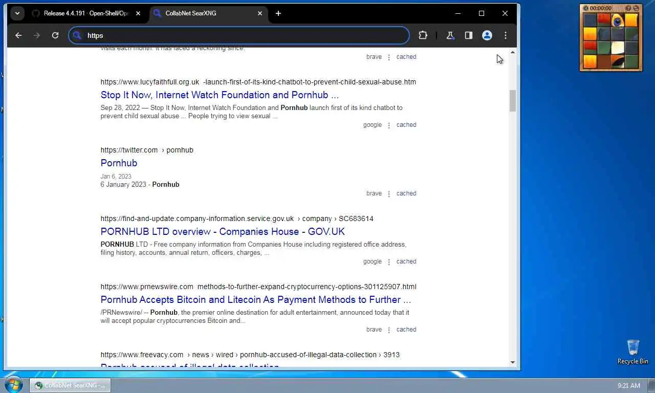Viewport: 655px width, 393px height.
Task: View cached copy of the Companies House result
Action: coord(406,261)
